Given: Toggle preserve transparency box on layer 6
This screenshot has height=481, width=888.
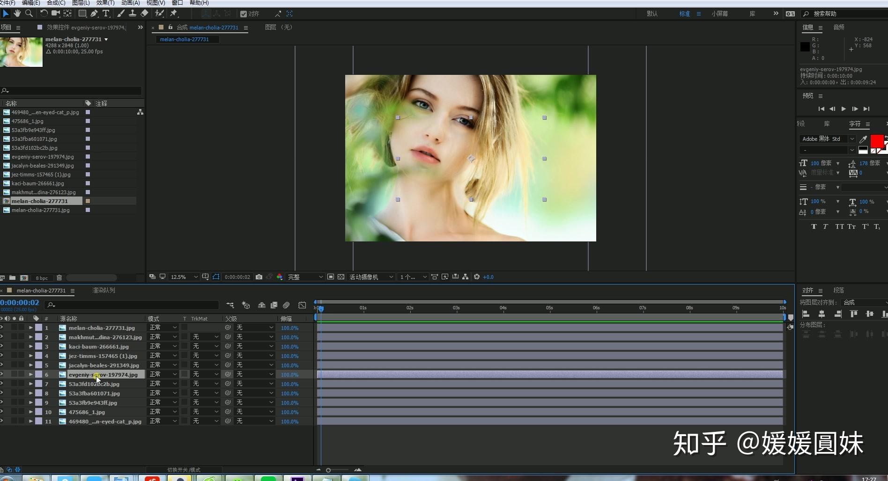Looking at the screenshot, I should (185, 374).
